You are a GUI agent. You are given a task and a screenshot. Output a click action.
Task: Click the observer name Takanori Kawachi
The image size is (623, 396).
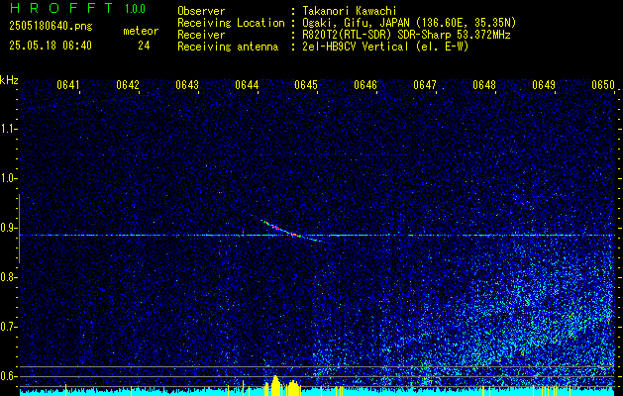tap(350, 11)
